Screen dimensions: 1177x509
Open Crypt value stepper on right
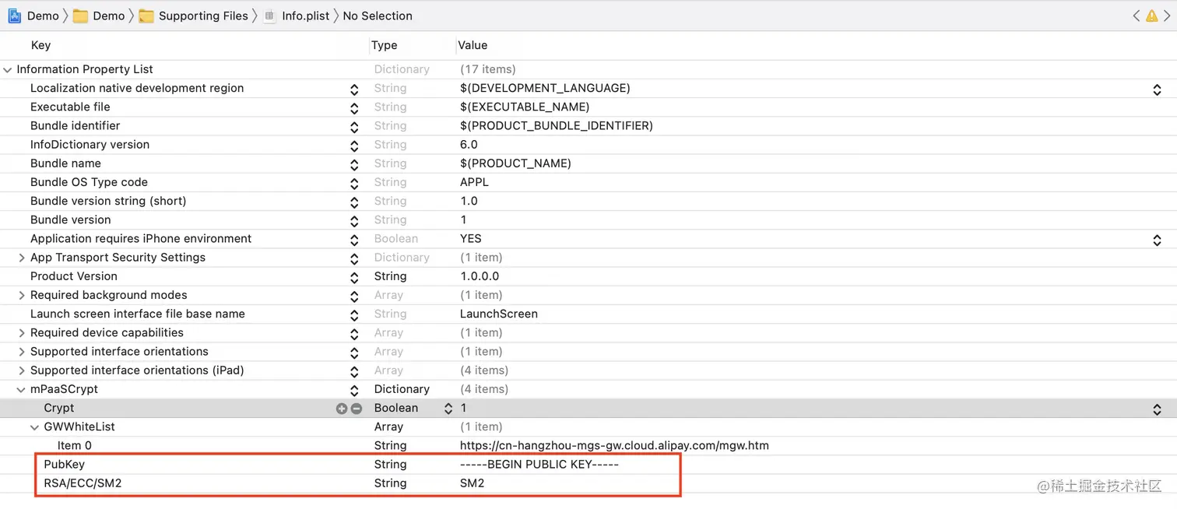tap(1157, 409)
